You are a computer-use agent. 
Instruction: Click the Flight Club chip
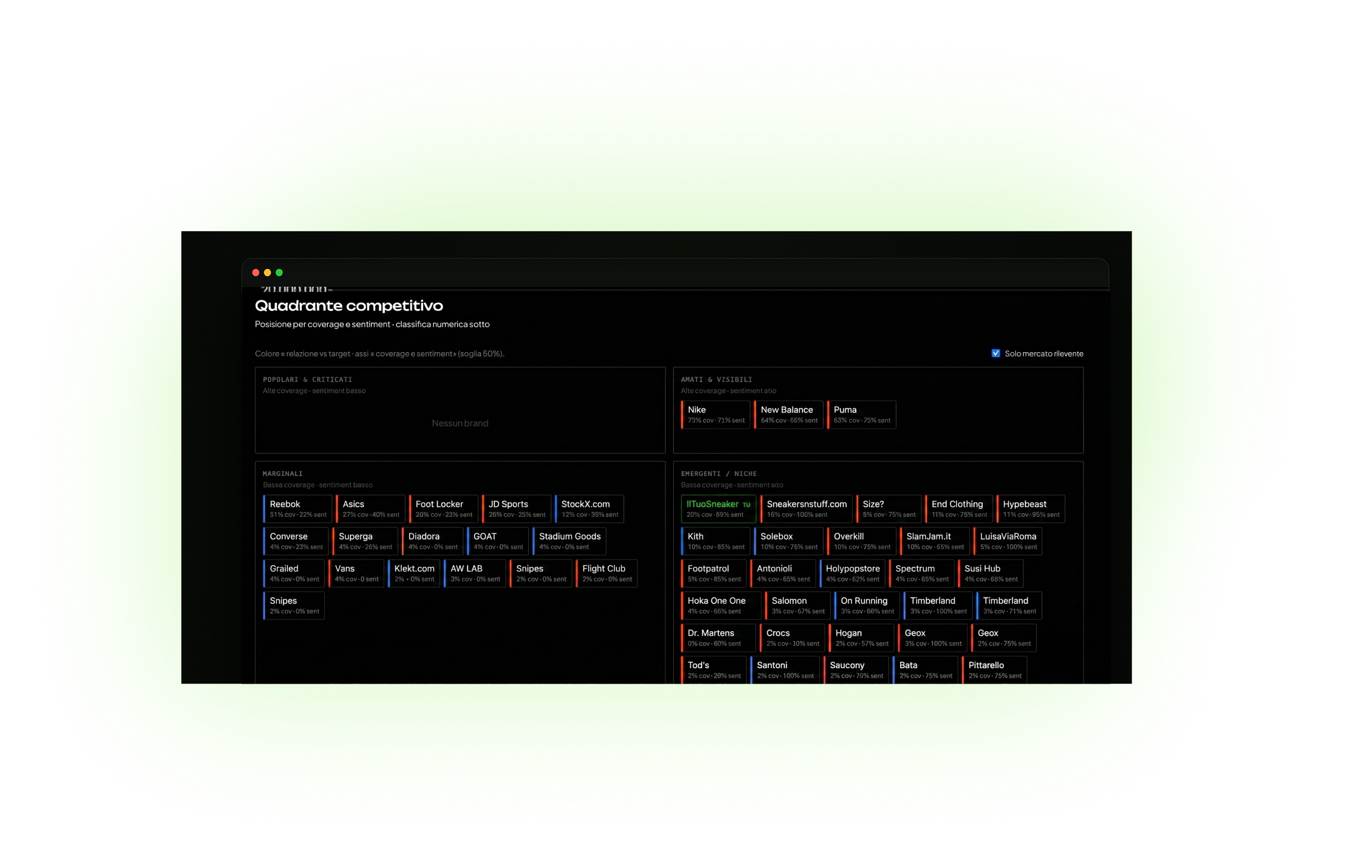coord(607,573)
